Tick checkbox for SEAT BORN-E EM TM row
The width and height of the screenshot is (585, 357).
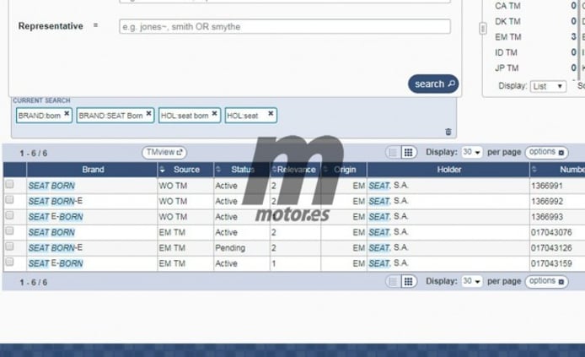pos(9,246)
